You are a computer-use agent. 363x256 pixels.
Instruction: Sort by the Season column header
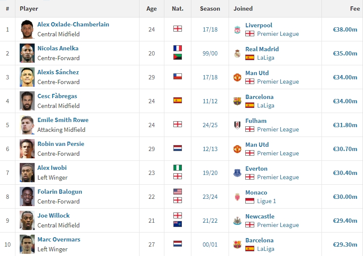tap(210, 9)
